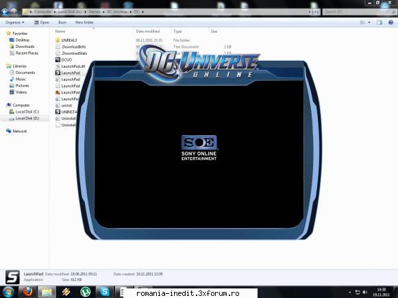Viewport: 398px width, 298px height.
Task: Show hidden tray icons arrow
Action: (x=350, y=293)
